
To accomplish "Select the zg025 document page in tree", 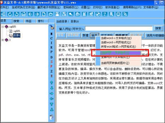I will tap(15, 31).
